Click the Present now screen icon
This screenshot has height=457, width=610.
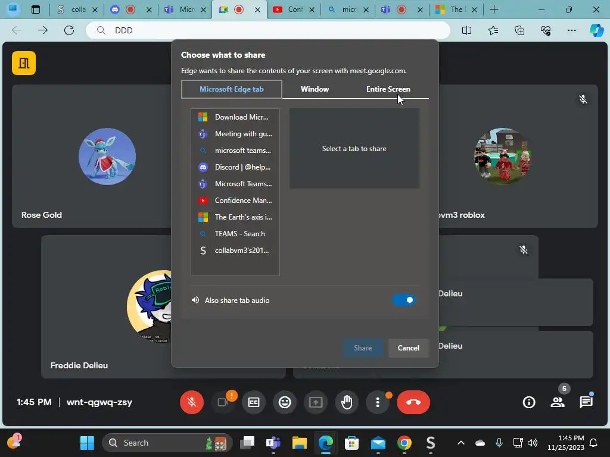pyautogui.click(x=316, y=402)
